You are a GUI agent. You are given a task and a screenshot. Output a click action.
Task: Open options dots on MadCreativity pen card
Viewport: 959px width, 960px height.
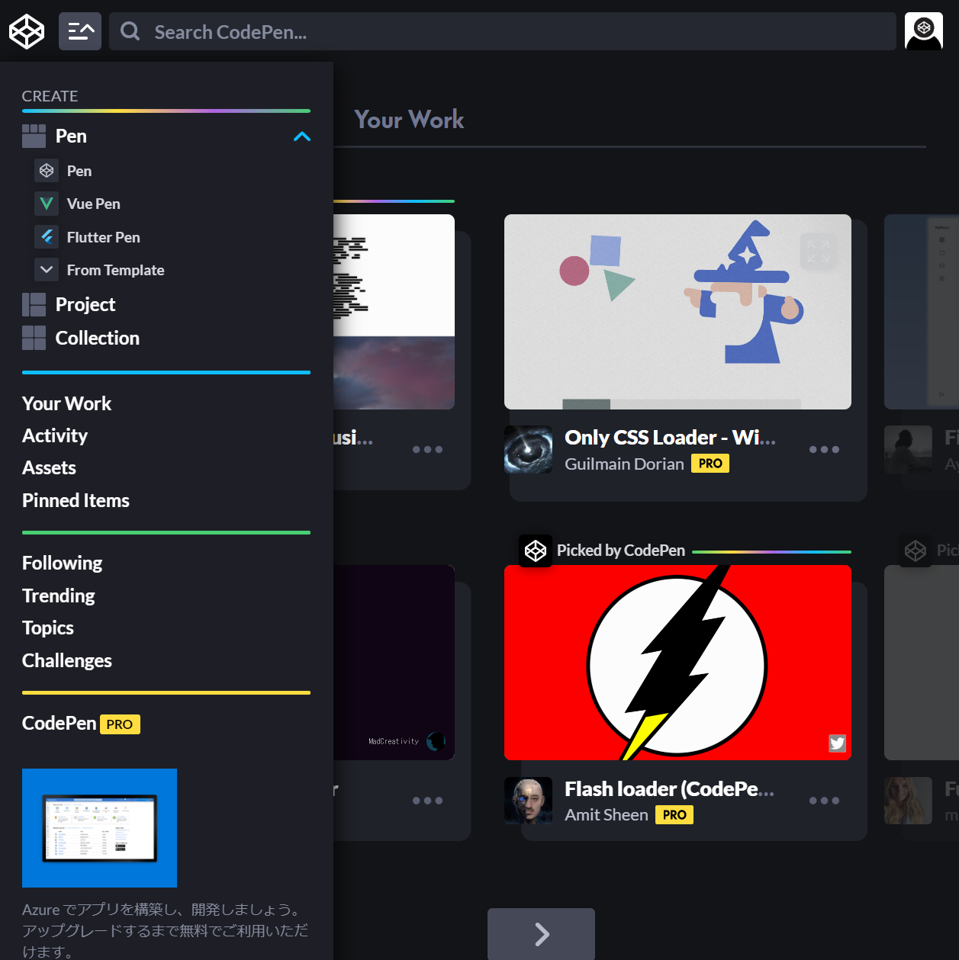427,801
